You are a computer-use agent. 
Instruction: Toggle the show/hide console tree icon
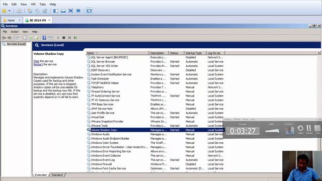18,38
